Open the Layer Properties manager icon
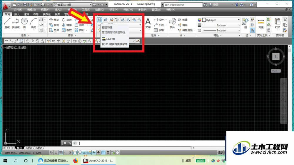The image size is (294, 165). 100,19
